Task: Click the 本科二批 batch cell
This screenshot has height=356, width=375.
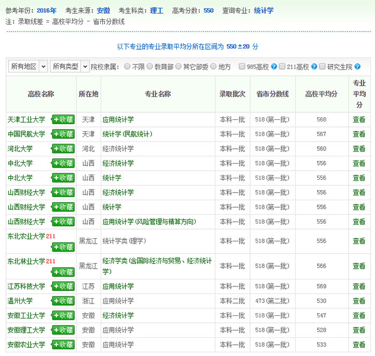Action: tap(232, 301)
